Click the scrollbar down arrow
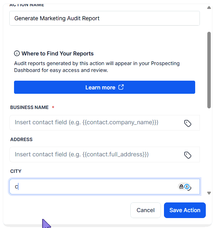The image size is (217, 228). click(x=209, y=193)
